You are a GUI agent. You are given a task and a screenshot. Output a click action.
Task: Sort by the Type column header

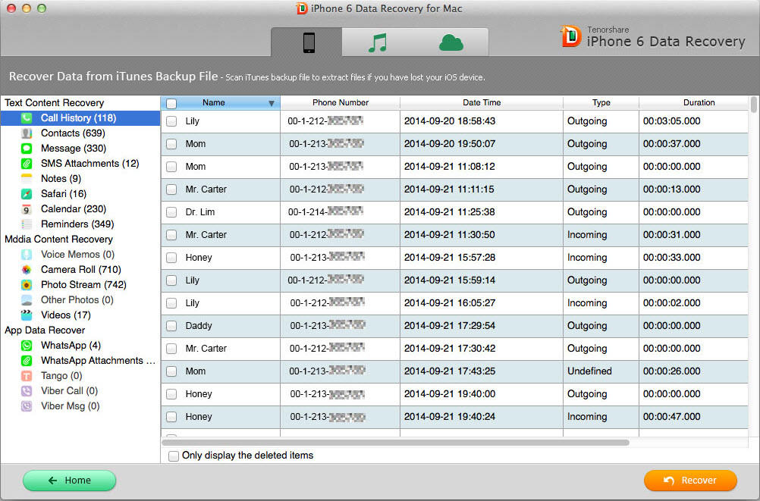[601, 102]
